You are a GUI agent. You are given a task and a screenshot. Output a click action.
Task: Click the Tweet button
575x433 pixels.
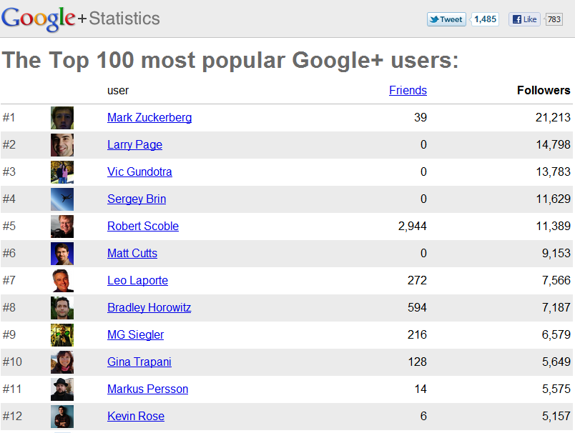(x=446, y=19)
